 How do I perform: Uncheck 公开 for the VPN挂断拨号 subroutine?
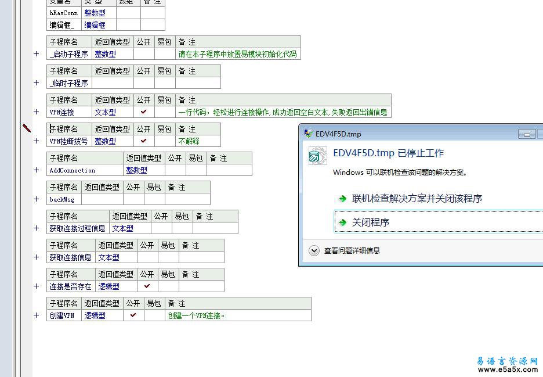[x=144, y=141]
